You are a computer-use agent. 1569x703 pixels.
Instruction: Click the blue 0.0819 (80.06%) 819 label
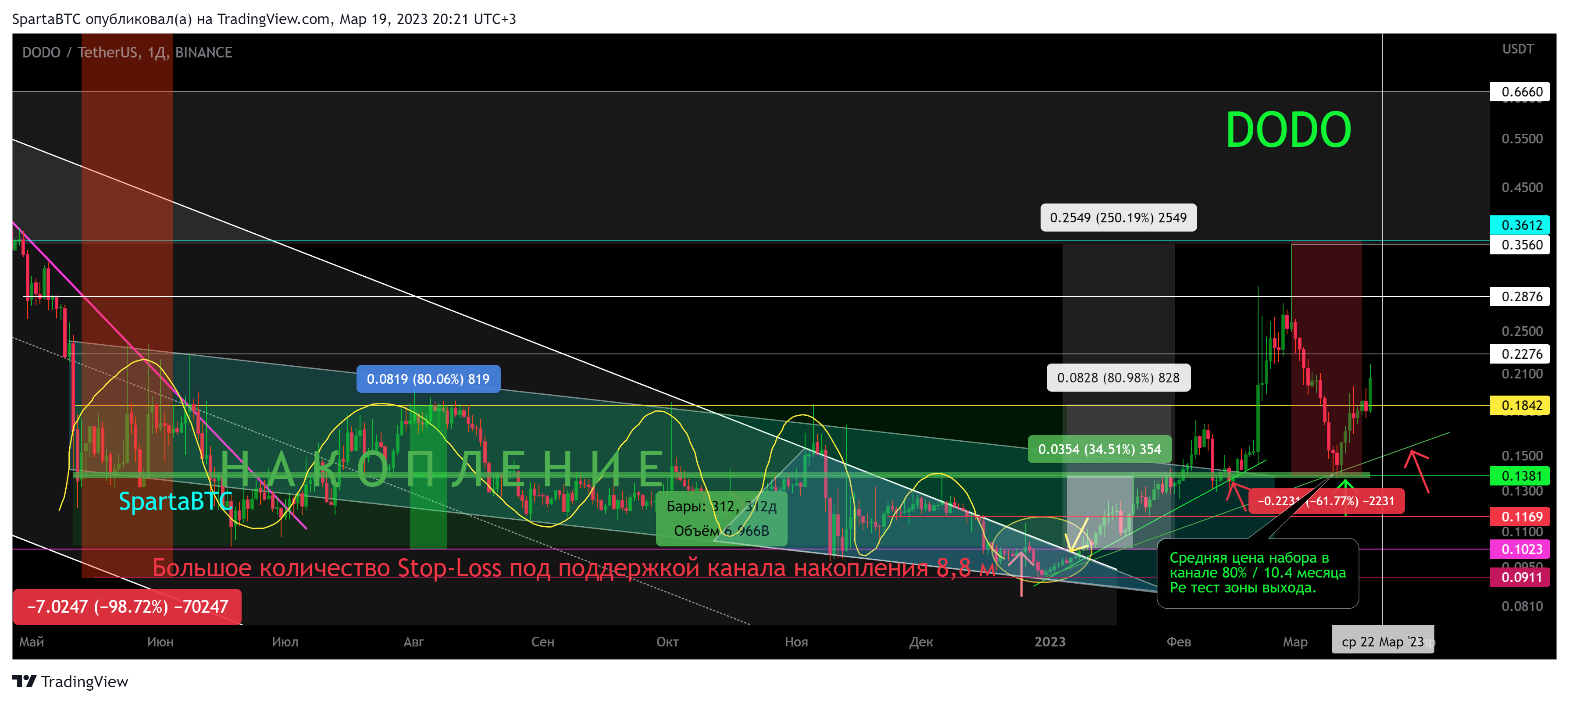tap(428, 379)
